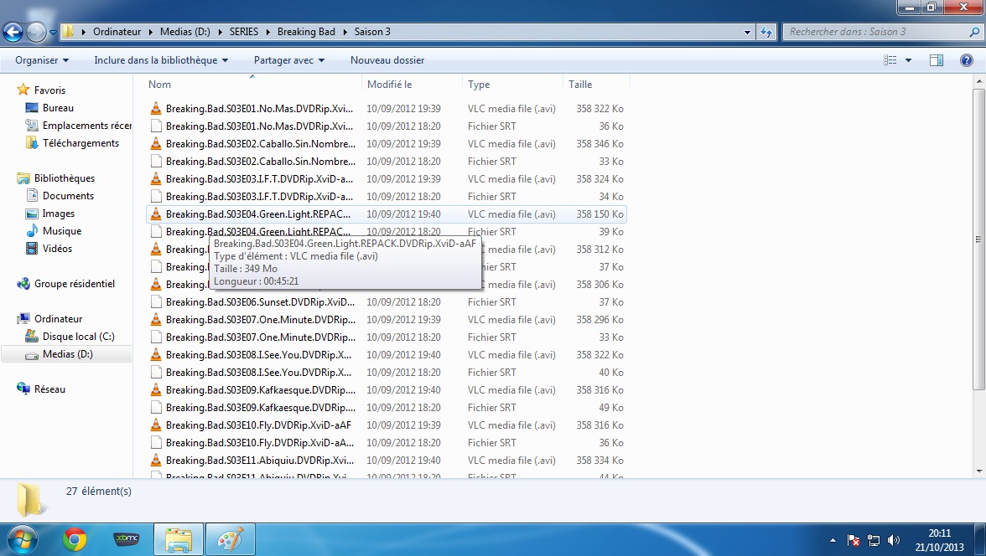Open the Partager avec menu
Viewport: 986px width, 556px height.
click(288, 60)
